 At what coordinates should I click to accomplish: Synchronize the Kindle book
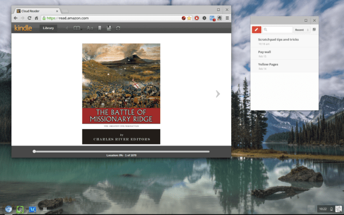[118, 28]
